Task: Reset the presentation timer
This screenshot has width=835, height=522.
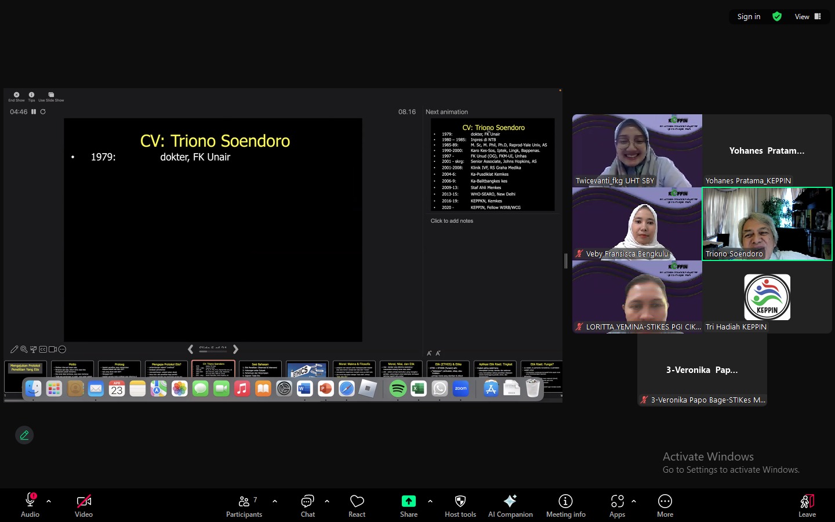Action: pyautogui.click(x=43, y=111)
